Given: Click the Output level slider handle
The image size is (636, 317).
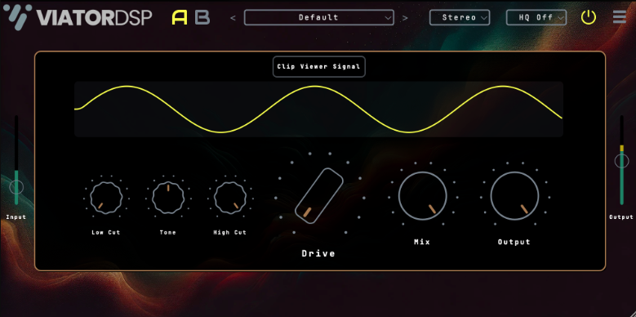Looking at the screenshot, I should (621, 161).
